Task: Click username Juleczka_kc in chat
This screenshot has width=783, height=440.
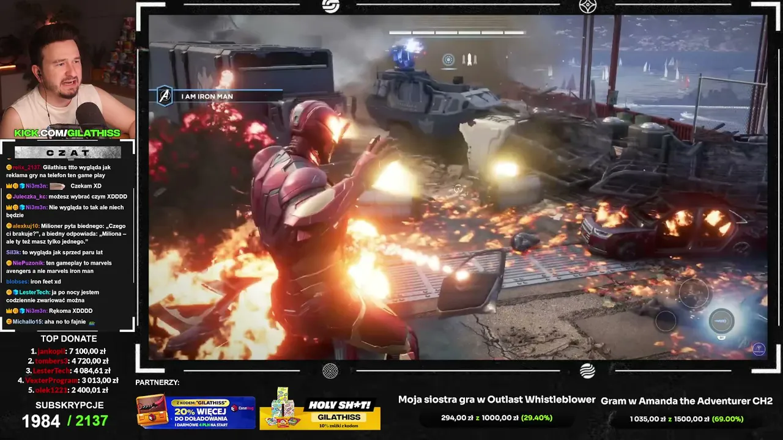Action: click(x=29, y=197)
